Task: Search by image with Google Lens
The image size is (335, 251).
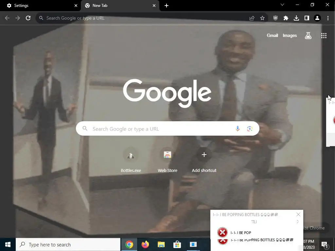Action: [x=250, y=128]
